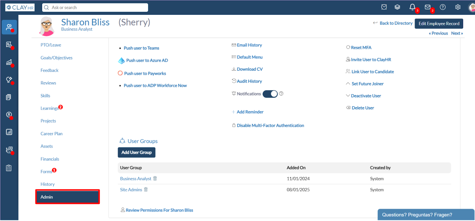The width and height of the screenshot is (475, 221).
Task: Open the Projects section
Action: [48, 121]
